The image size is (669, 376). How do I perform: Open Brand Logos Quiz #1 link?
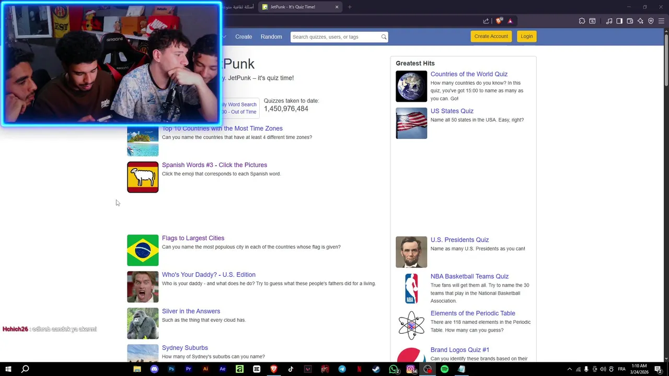[460, 350]
